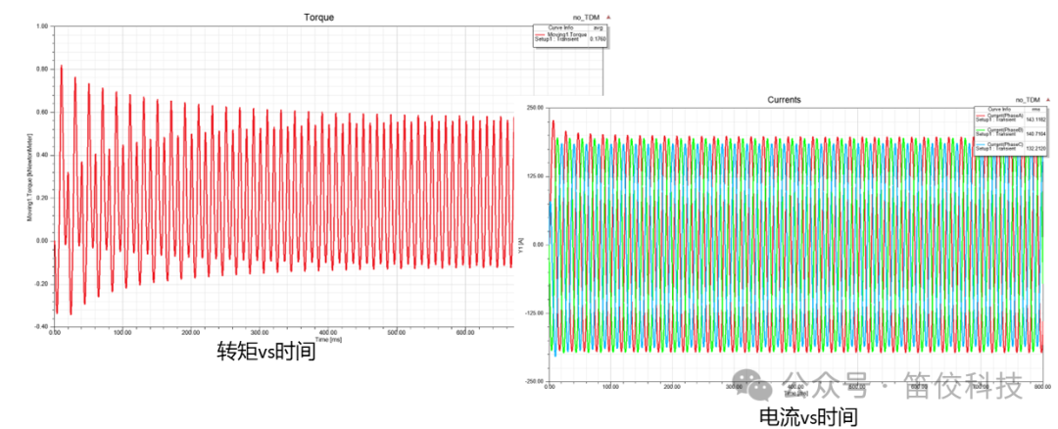This screenshot has height=429, width=1058.
Task: Click the 200.00 tick on Currents time axis
Action: 672,387
